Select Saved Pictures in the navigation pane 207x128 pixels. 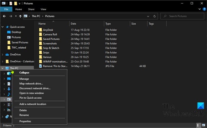(20, 42)
